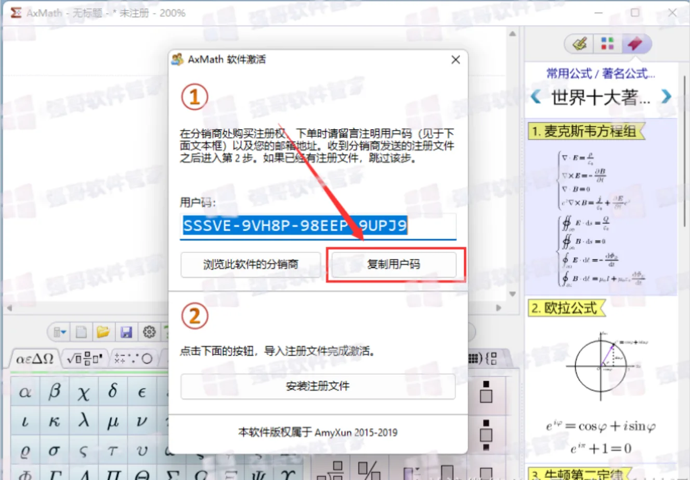The width and height of the screenshot is (690, 480).
Task: Open 常用公式 / 著名公式 category link
Action: pos(601,74)
